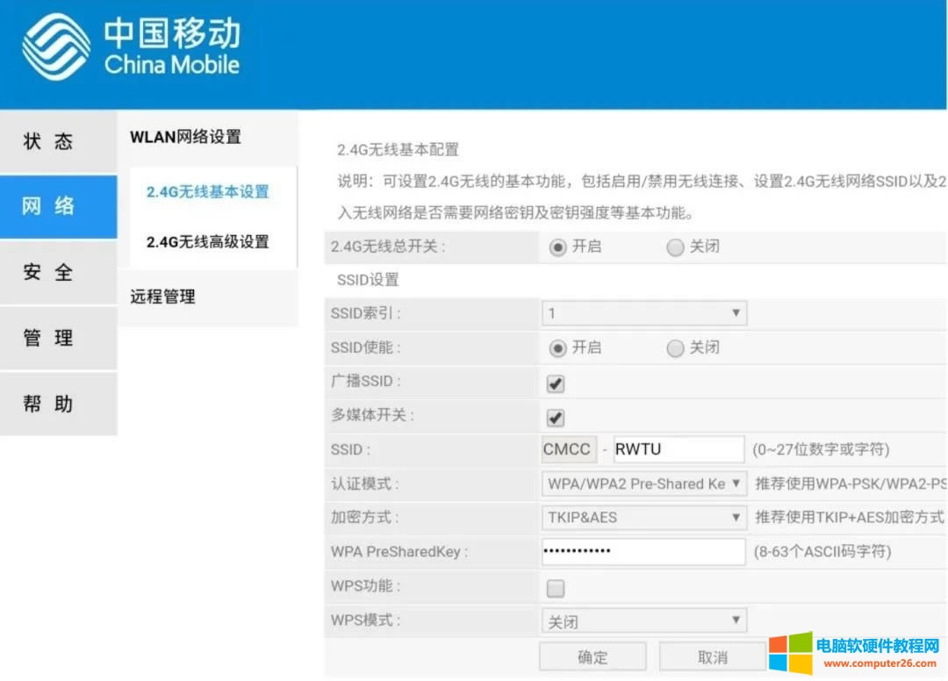Screen dimensions: 948x681
Task: Open 远程管理 remote management
Action: (x=162, y=296)
